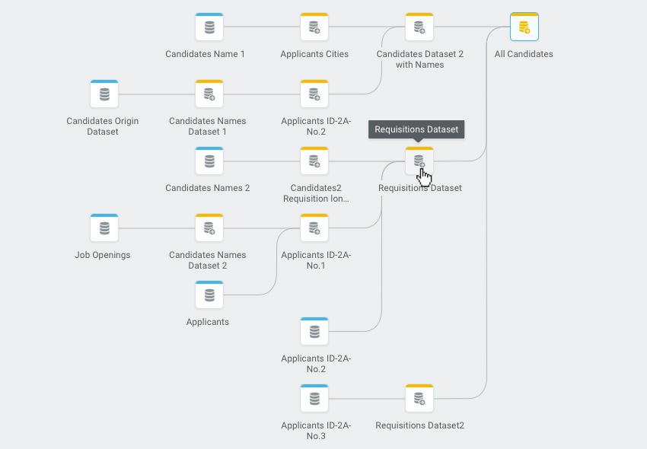This screenshot has height=449, width=647.
Task: Click Candidates Names Dataset 2 node icon
Action: click(x=209, y=228)
